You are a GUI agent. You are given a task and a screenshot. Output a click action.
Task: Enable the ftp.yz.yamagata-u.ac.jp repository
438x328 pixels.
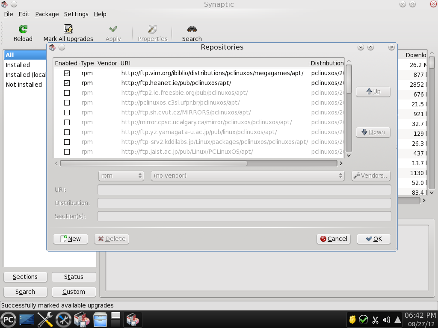click(x=67, y=132)
